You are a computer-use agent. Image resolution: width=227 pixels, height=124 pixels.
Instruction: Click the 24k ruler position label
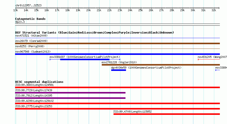click(x=130, y=10)
